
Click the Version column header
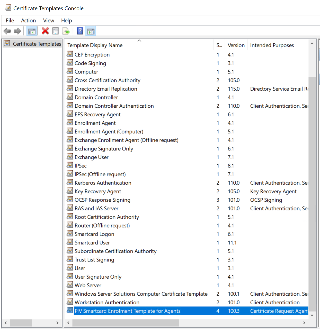(x=236, y=45)
